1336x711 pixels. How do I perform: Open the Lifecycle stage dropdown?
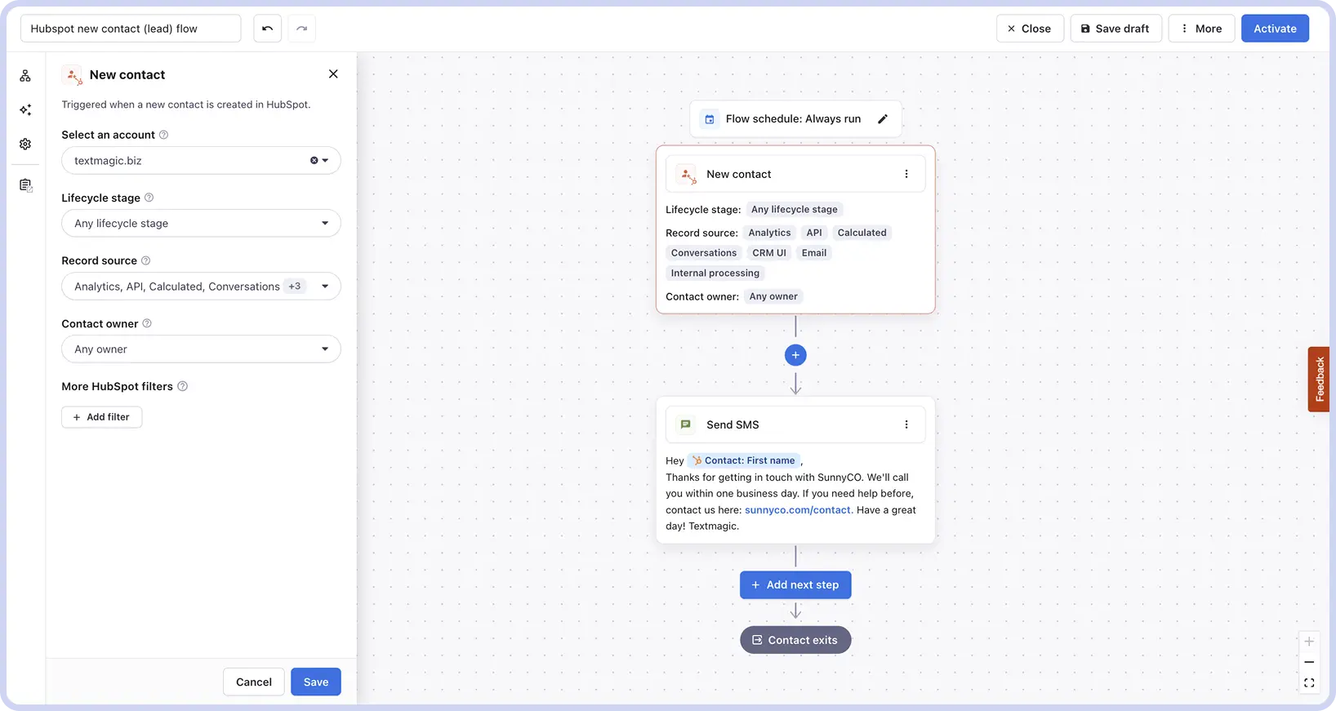click(201, 224)
